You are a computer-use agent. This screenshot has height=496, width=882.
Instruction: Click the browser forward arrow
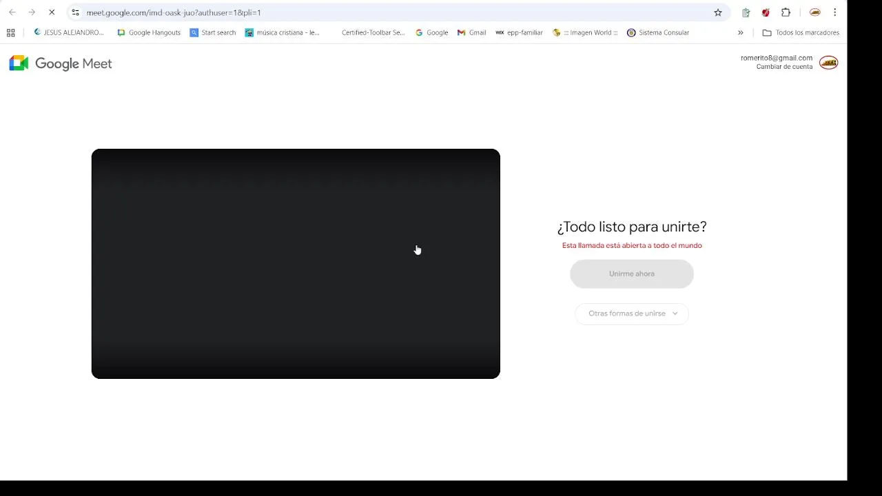(x=32, y=12)
